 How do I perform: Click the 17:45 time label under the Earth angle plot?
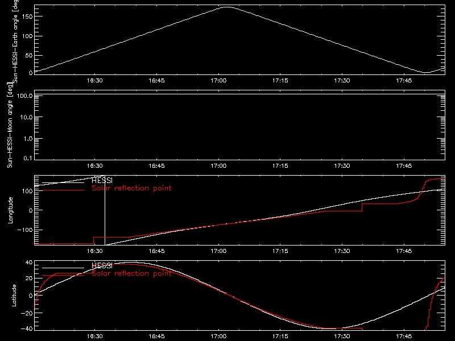coord(404,81)
